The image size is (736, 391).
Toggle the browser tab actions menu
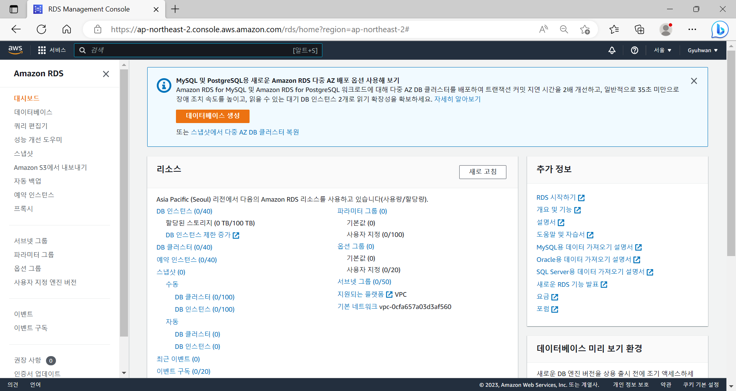click(14, 9)
